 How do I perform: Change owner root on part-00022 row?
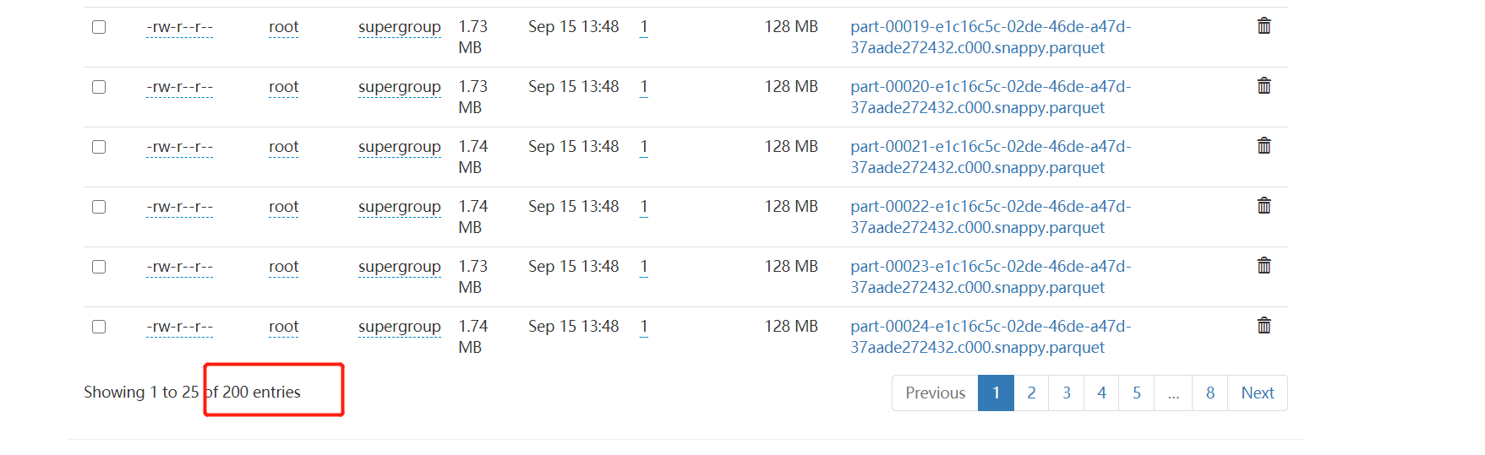pyautogui.click(x=283, y=207)
